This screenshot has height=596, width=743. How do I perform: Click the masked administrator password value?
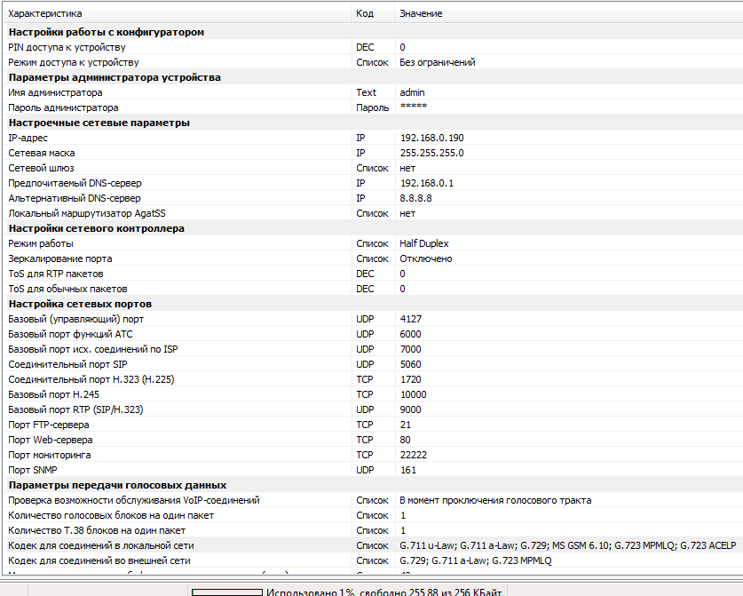pyautogui.click(x=413, y=107)
